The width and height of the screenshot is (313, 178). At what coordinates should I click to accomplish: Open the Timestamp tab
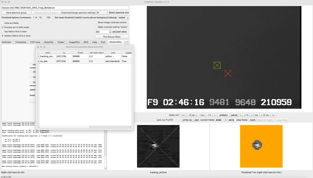click(x=21, y=42)
